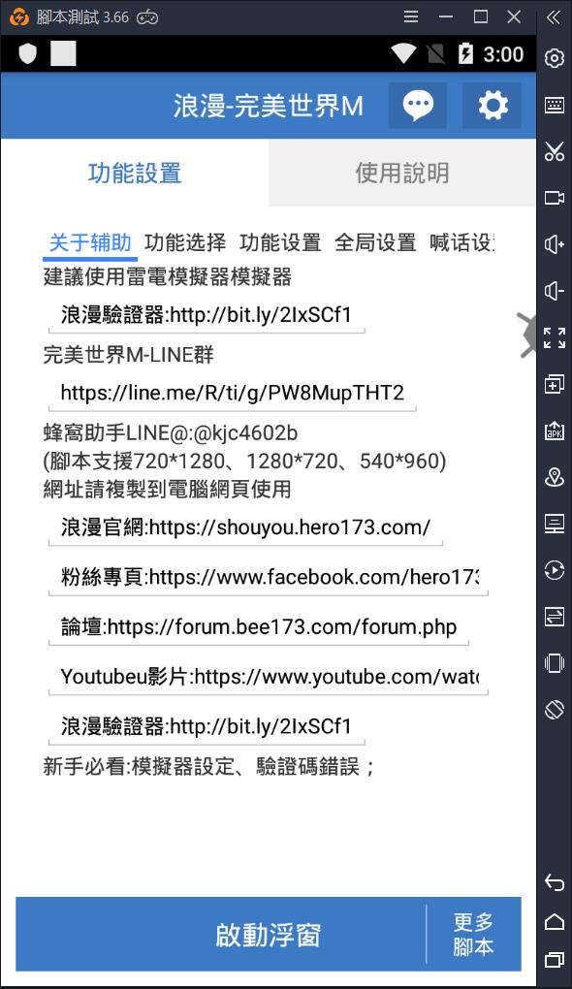The height and width of the screenshot is (989, 572).
Task: Open emulator settings hexagon icon in sidebar
Action: [x=555, y=58]
